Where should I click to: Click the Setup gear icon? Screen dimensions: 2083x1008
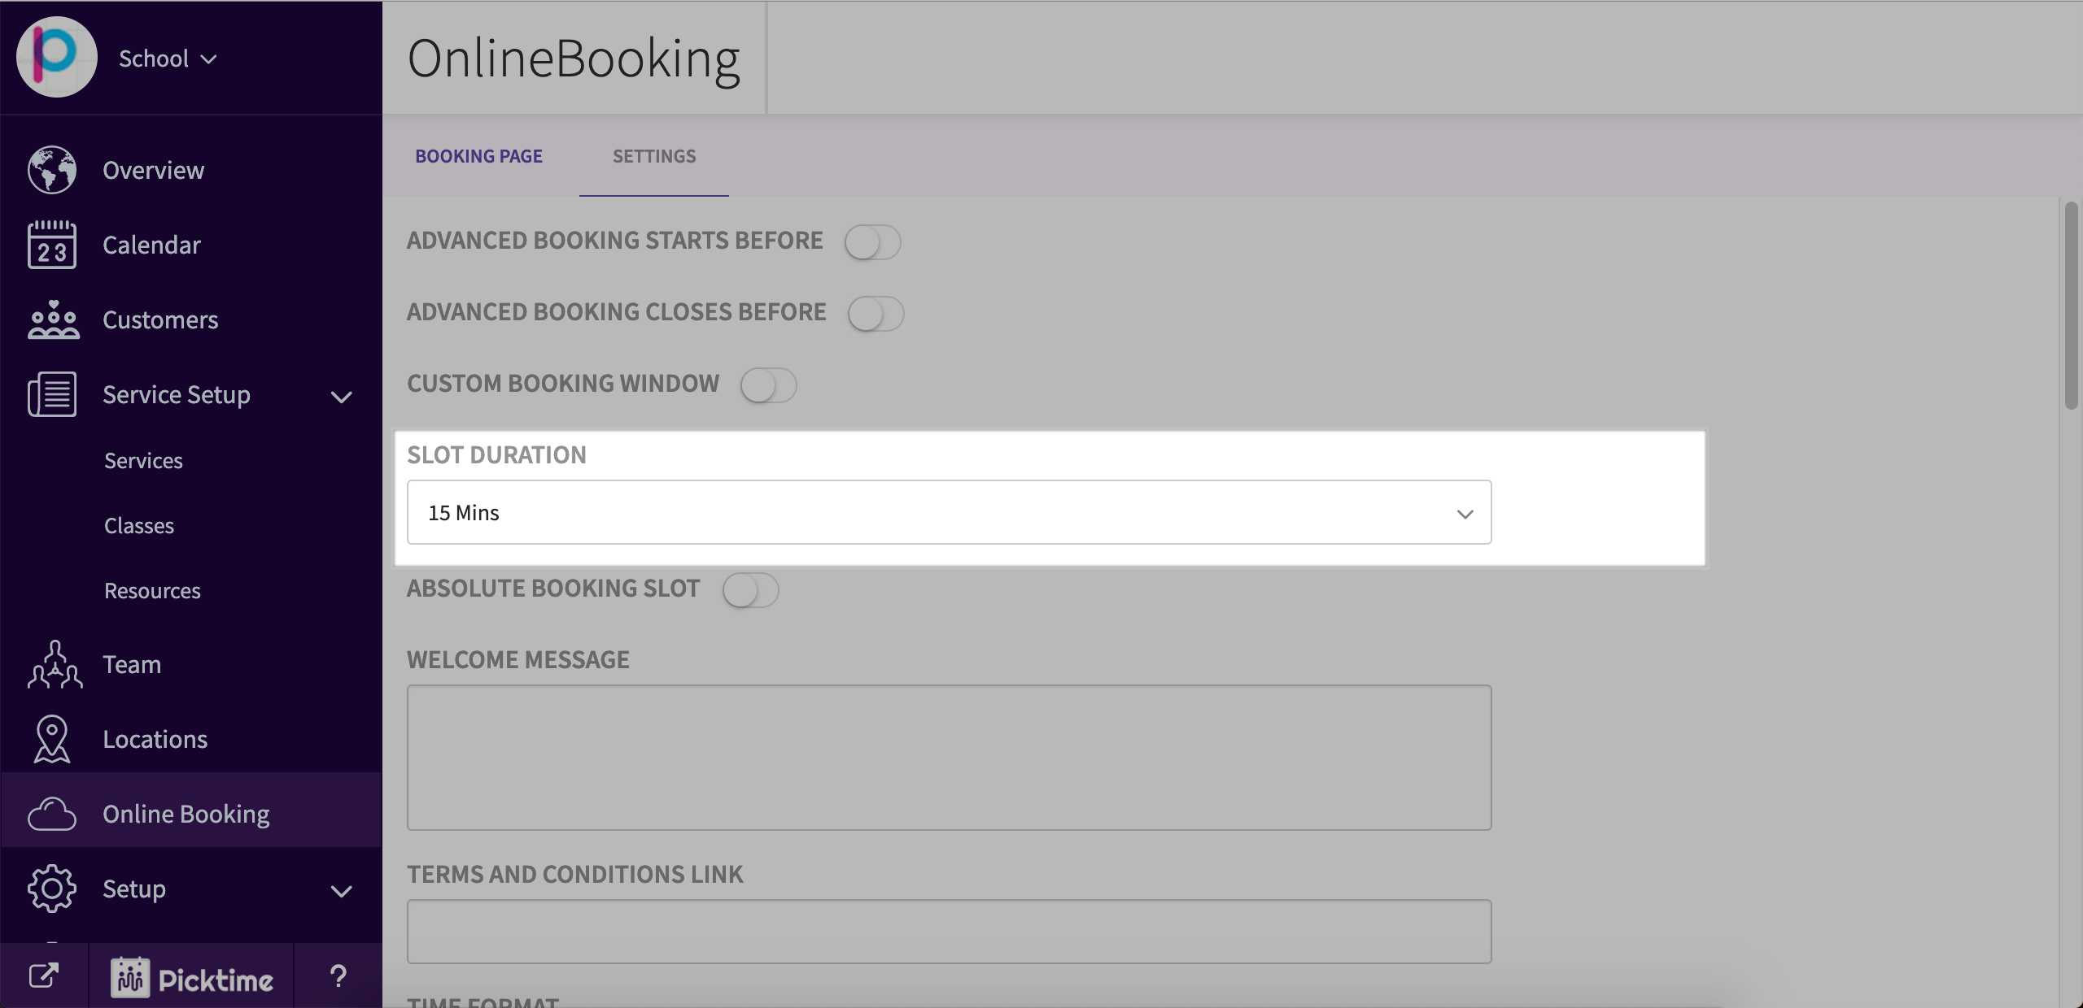(52, 889)
